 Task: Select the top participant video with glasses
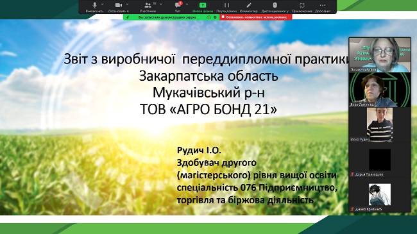click(x=380, y=54)
